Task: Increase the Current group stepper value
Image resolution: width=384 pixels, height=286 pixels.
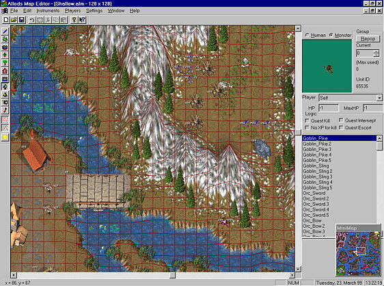Action: pos(376,52)
